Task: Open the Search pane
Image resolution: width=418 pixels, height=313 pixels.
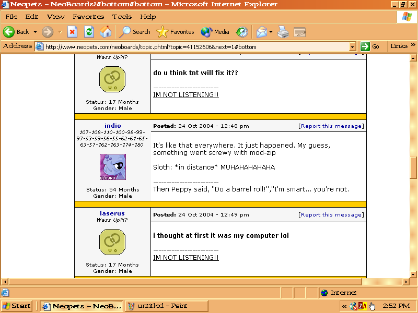Action: (x=135, y=32)
